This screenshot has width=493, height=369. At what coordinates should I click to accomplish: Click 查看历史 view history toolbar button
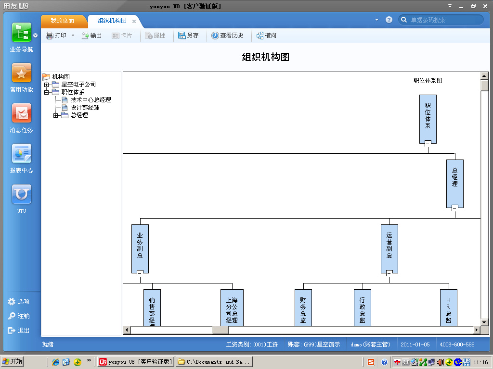point(227,36)
